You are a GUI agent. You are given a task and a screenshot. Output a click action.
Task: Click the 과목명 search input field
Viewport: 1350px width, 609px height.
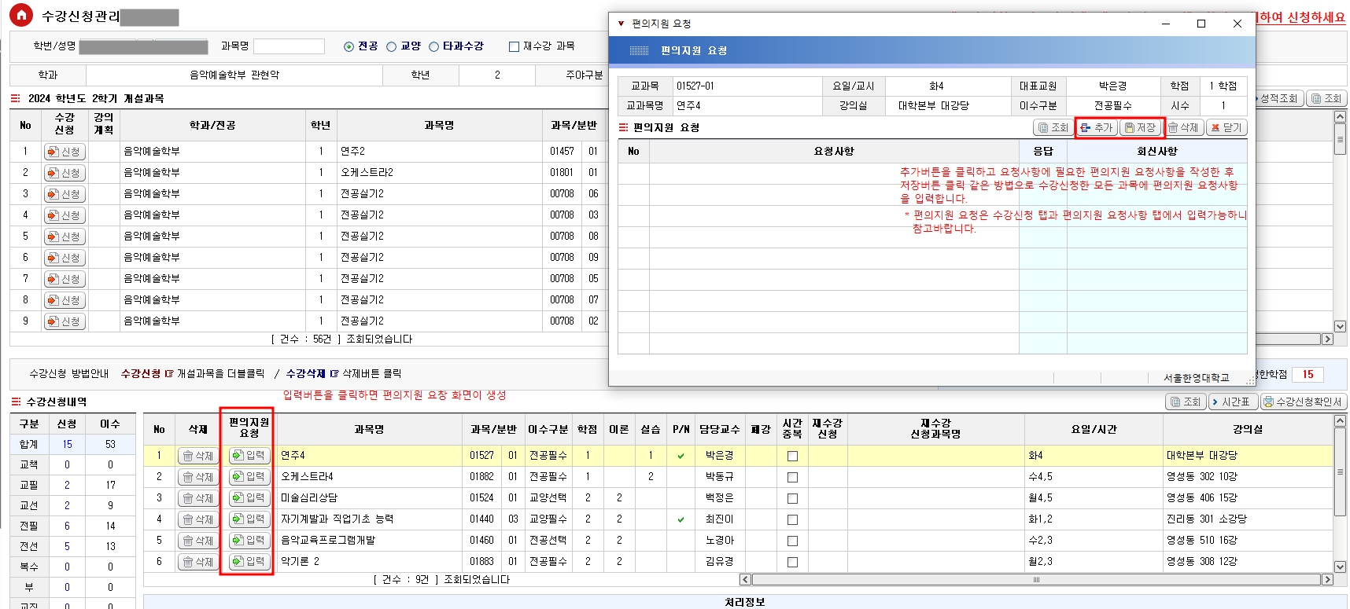(289, 46)
